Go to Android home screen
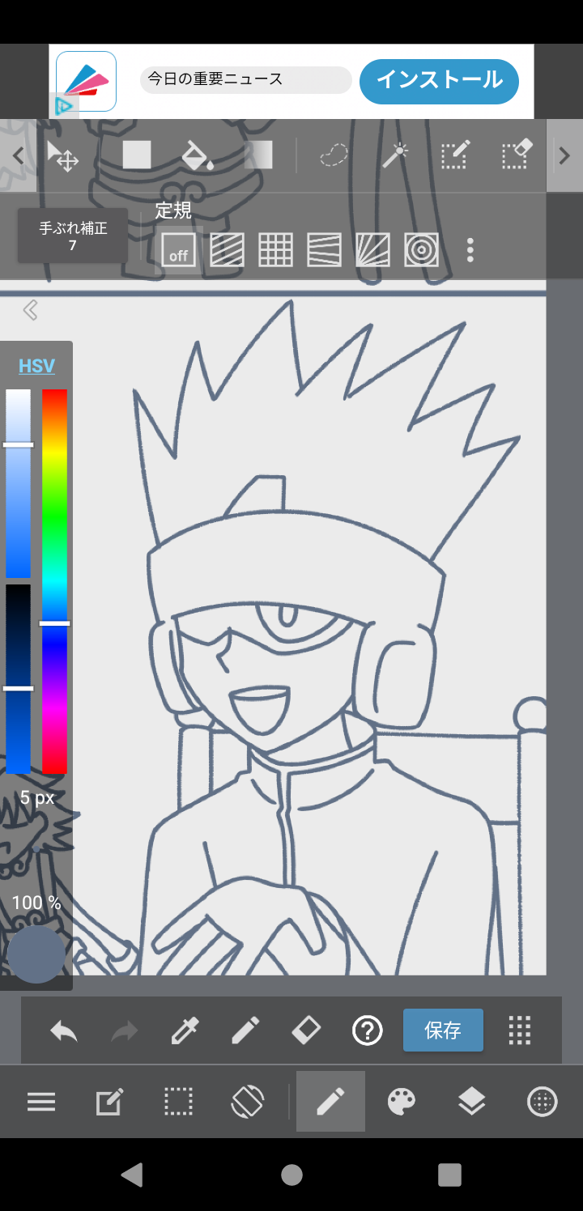583x1211 pixels. 291,1175
